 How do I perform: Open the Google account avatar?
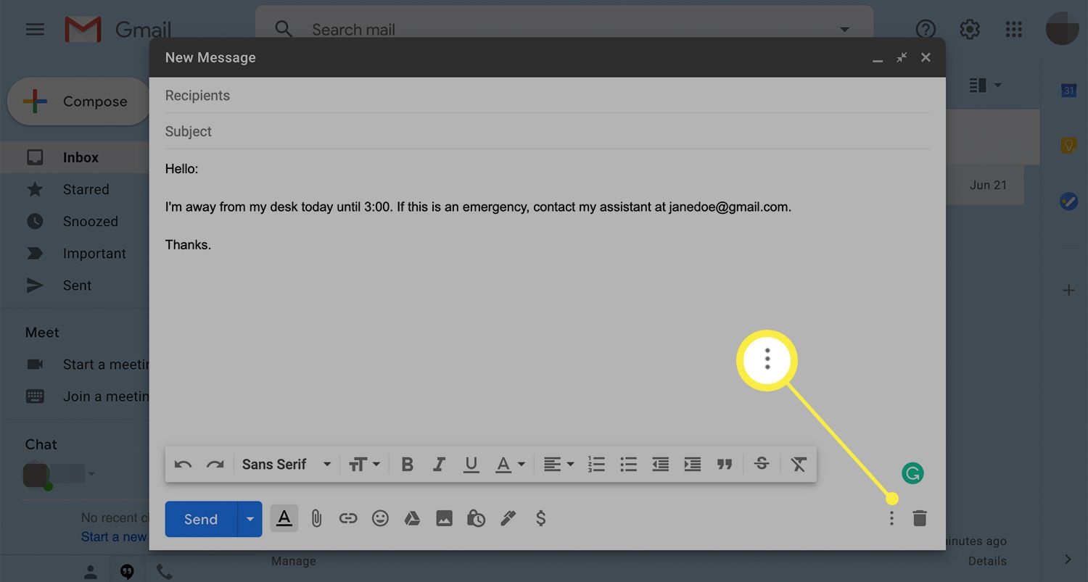coord(1063,30)
